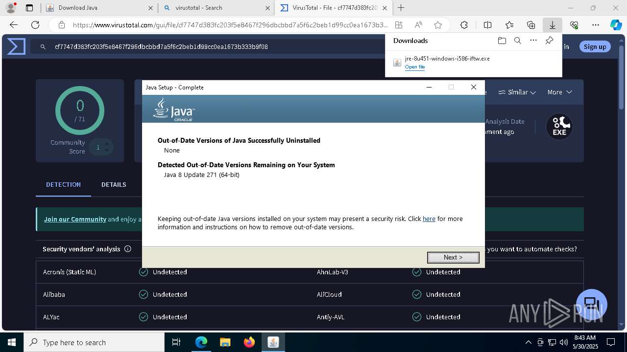View site information via the lock icon

pos(61,25)
